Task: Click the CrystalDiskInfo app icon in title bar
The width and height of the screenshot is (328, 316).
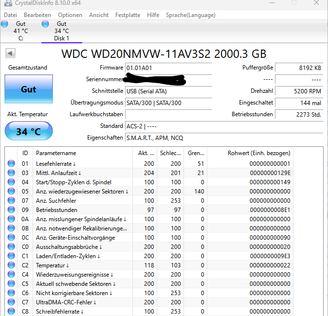Action: 8,3
